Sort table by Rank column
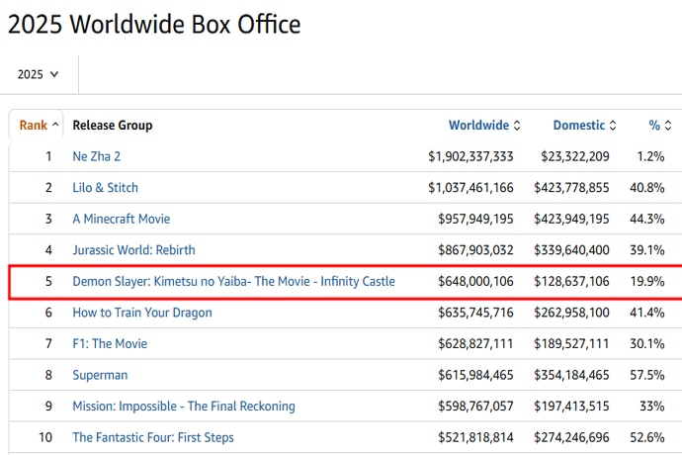Image resolution: width=682 pixels, height=455 pixels. 39,126
